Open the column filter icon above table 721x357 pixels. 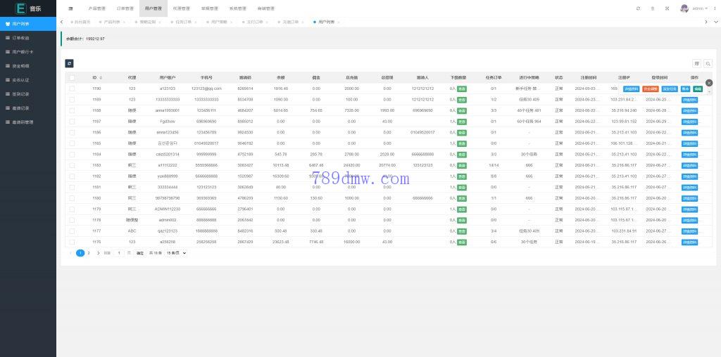697,63
